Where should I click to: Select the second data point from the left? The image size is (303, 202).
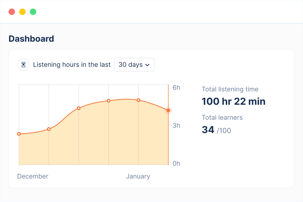(x=49, y=129)
